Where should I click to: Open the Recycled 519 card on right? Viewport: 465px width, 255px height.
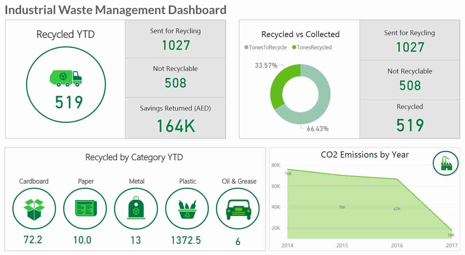pos(410,119)
